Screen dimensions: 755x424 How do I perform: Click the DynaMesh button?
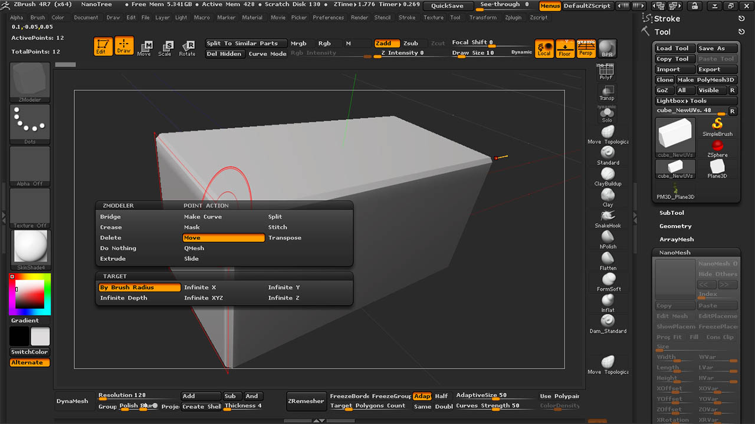click(72, 402)
